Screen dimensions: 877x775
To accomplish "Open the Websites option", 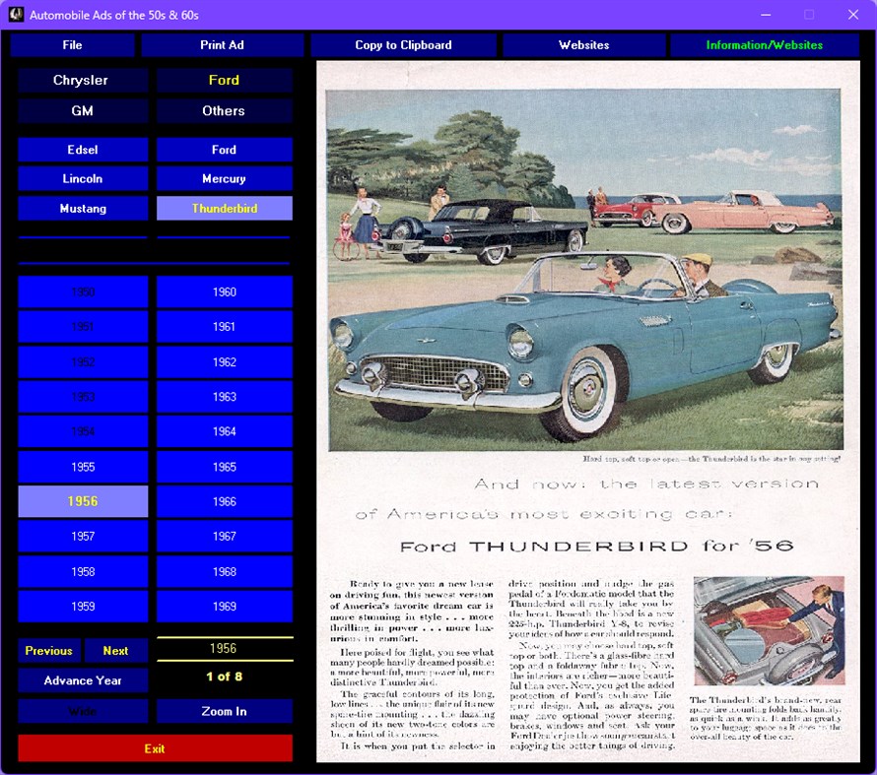I will pyautogui.click(x=583, y=44).
